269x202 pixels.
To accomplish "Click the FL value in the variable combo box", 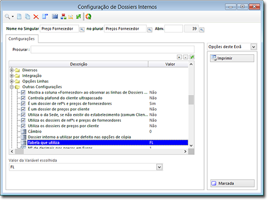I will [x=12, y=167].
